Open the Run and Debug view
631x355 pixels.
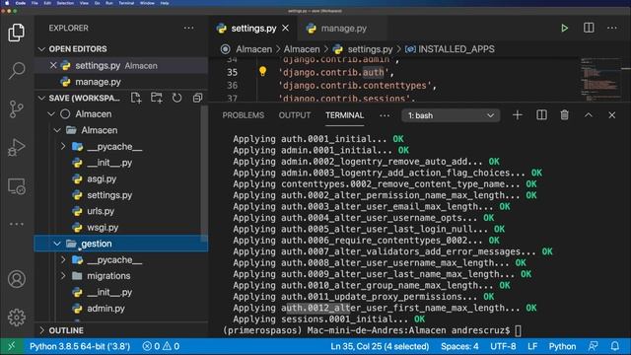[17, 147]
